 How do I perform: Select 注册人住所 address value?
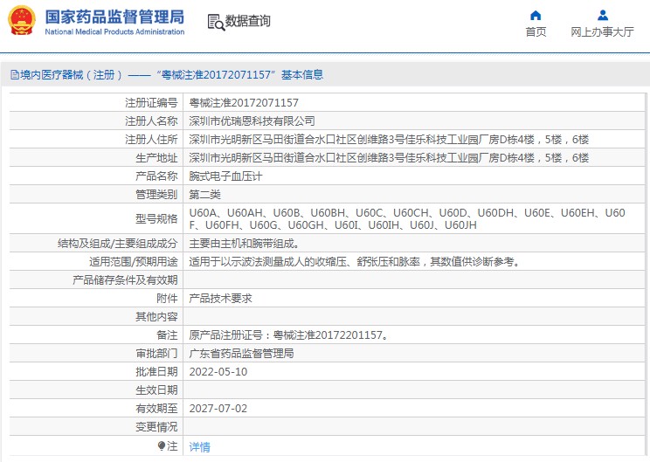(389, 139)
